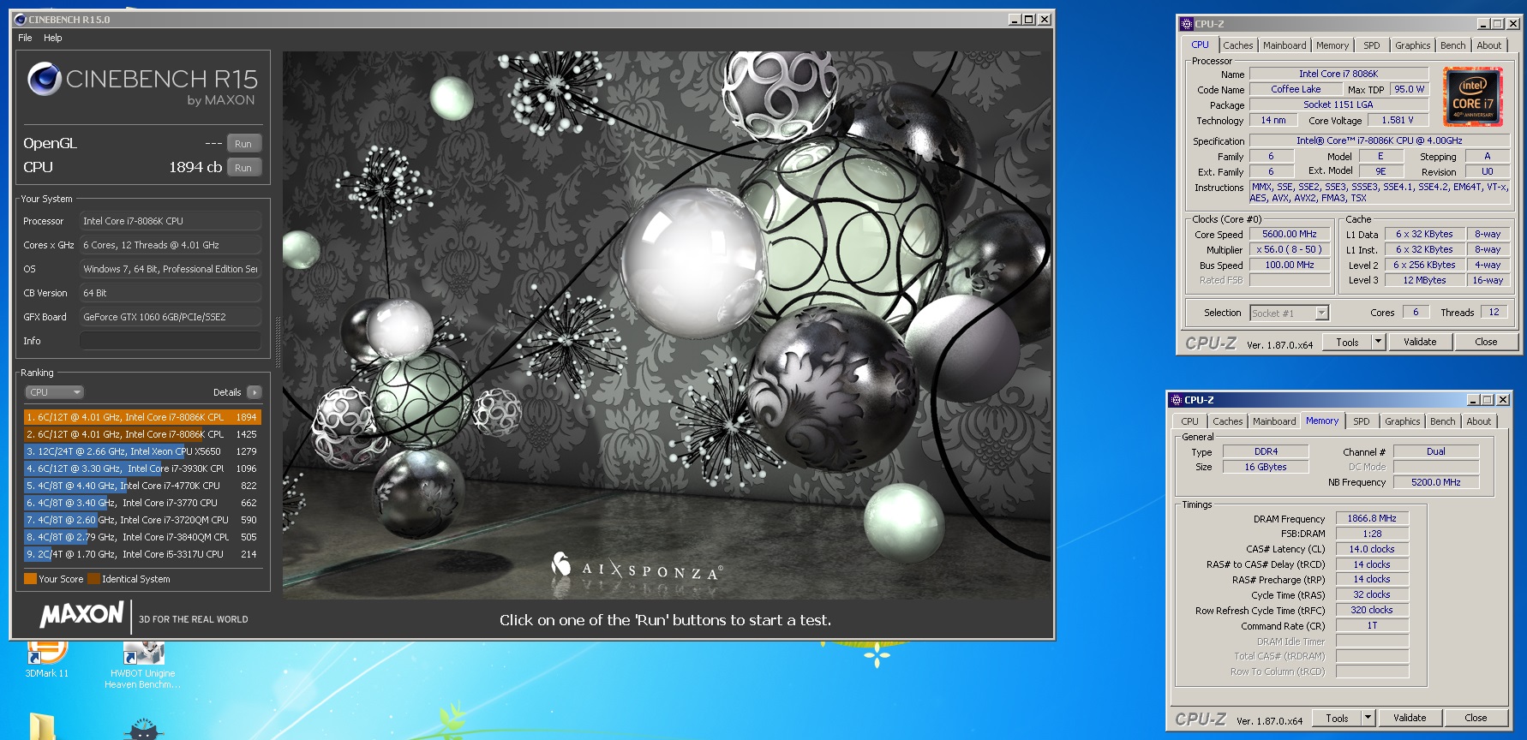Viewport: 1527px width, 740px height.
Task: Click Validate in lower CPU-Z window
Action: 1410,718
